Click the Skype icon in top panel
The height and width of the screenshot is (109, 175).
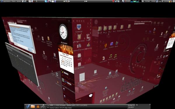tap(46, 1)
